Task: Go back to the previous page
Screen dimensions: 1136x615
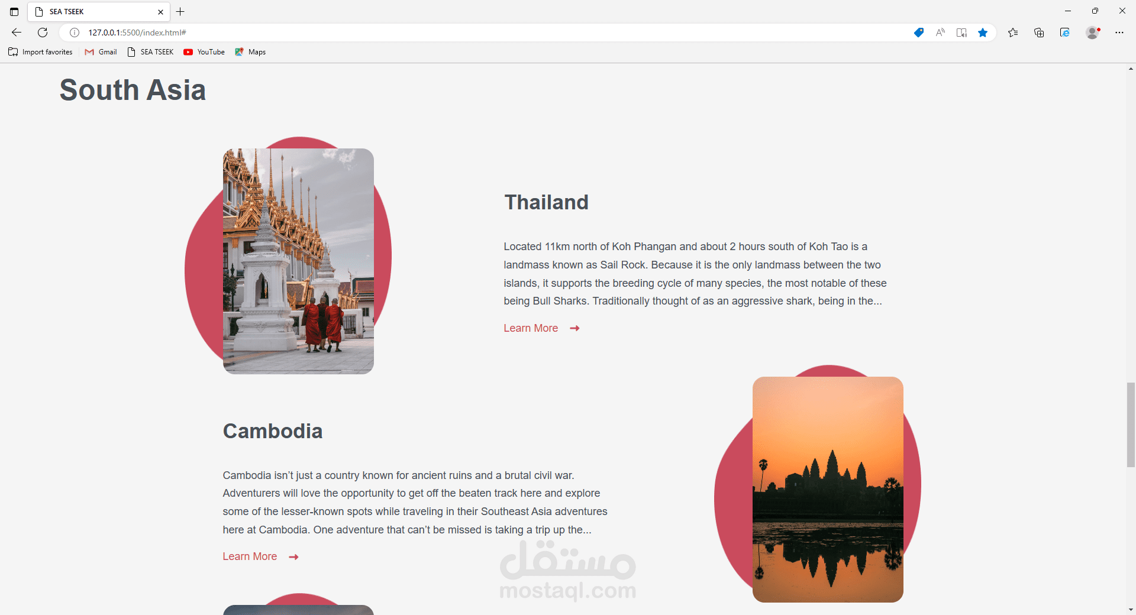Action: pos(17,33)
